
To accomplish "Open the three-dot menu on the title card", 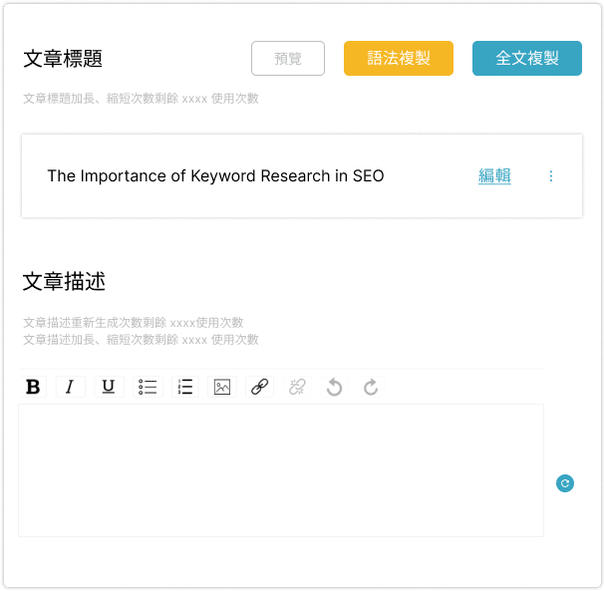I will click(x=551, y=176).
